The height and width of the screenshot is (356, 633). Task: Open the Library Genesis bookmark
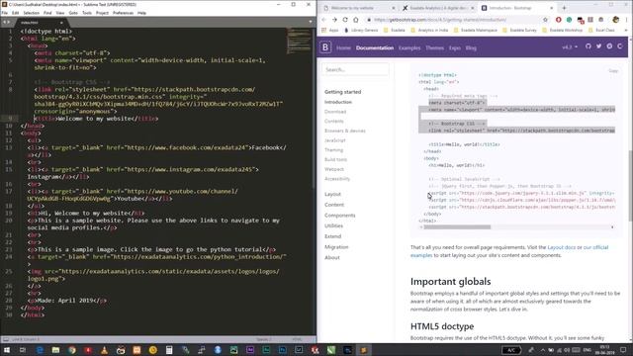coord(361,31)
